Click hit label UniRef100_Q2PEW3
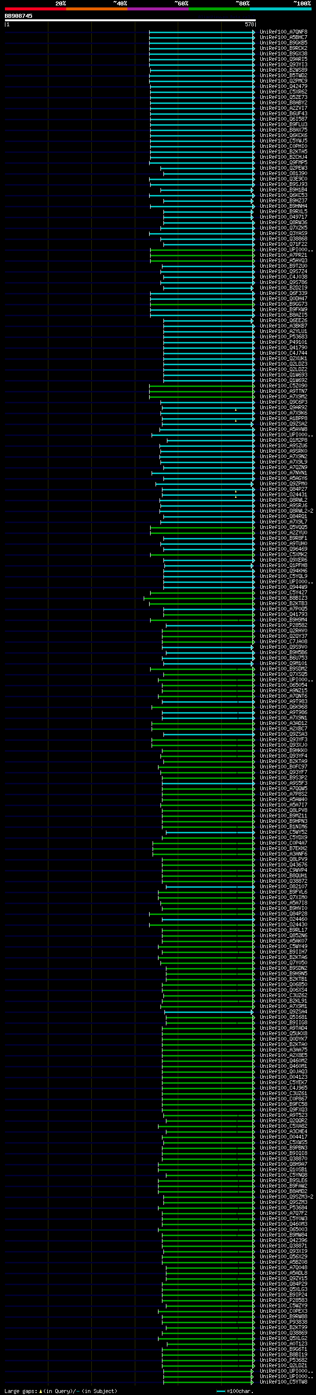 [283, 168]
